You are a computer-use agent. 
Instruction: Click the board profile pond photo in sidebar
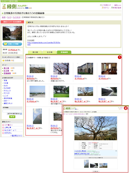[x=12, y=33]
